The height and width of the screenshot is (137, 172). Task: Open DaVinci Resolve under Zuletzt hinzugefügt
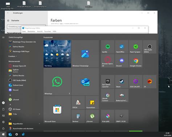tap(24, 47)
